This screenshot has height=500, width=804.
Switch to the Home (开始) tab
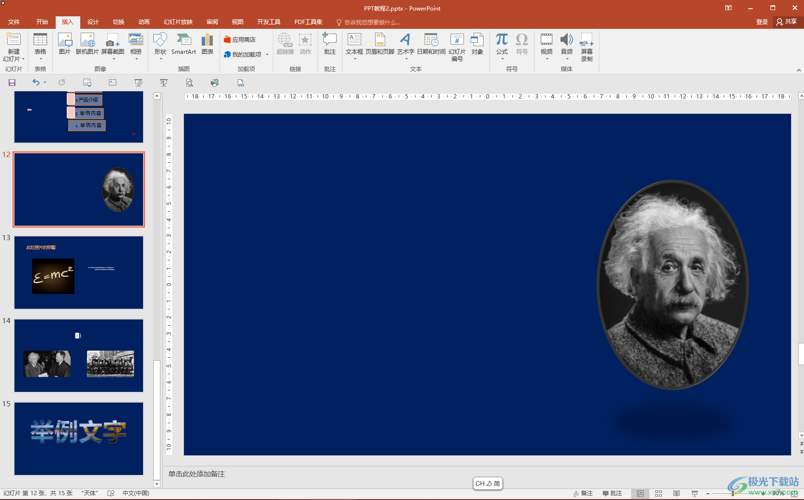click(x=42, y=22)
